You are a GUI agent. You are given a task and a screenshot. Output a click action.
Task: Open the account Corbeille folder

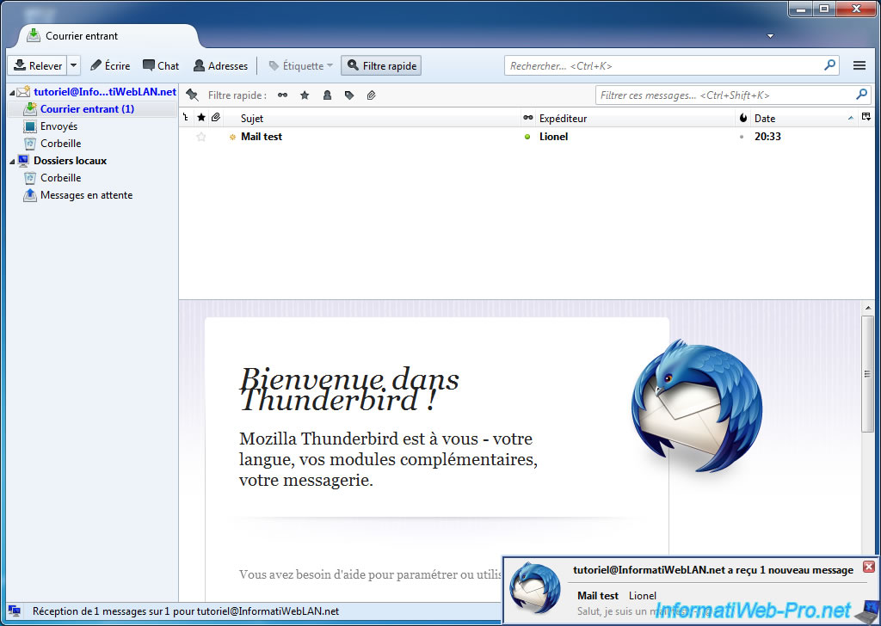pyautogui.click(x=61, y=143)
